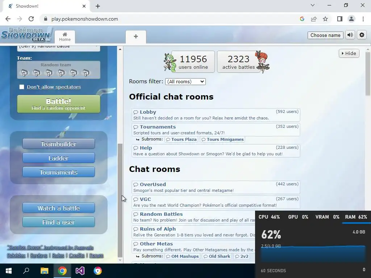Click the browser back arrow
The width and height of the screenshot is (371, 278).
tap(8, 19)
